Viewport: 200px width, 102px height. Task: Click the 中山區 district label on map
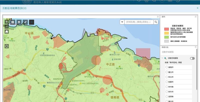[29, 33]
